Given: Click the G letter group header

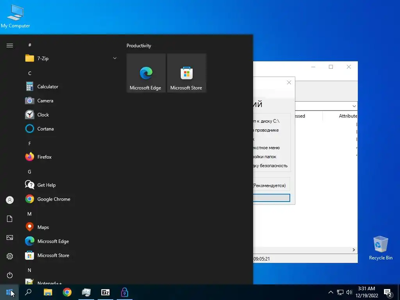Looking at the screenshot, I should pos(30,172).
